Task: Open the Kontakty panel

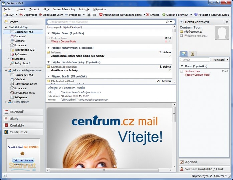Action: [23, 125]
